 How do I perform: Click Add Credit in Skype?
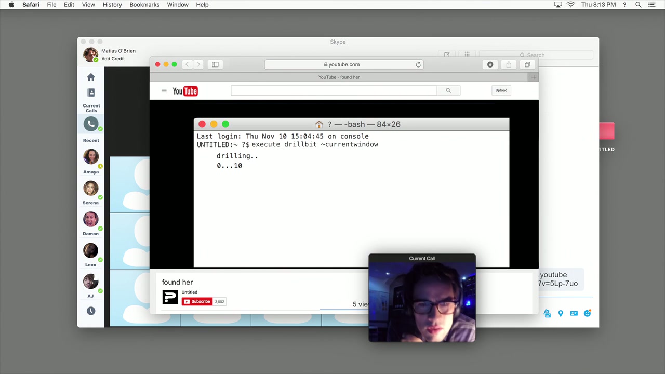113,59
